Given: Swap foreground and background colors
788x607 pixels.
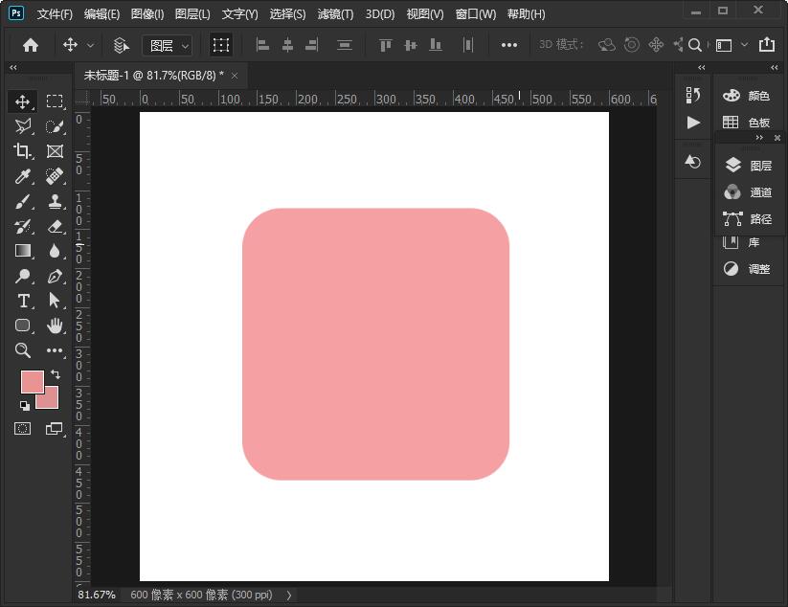Looking at the screenshot, I should point(55,373).
